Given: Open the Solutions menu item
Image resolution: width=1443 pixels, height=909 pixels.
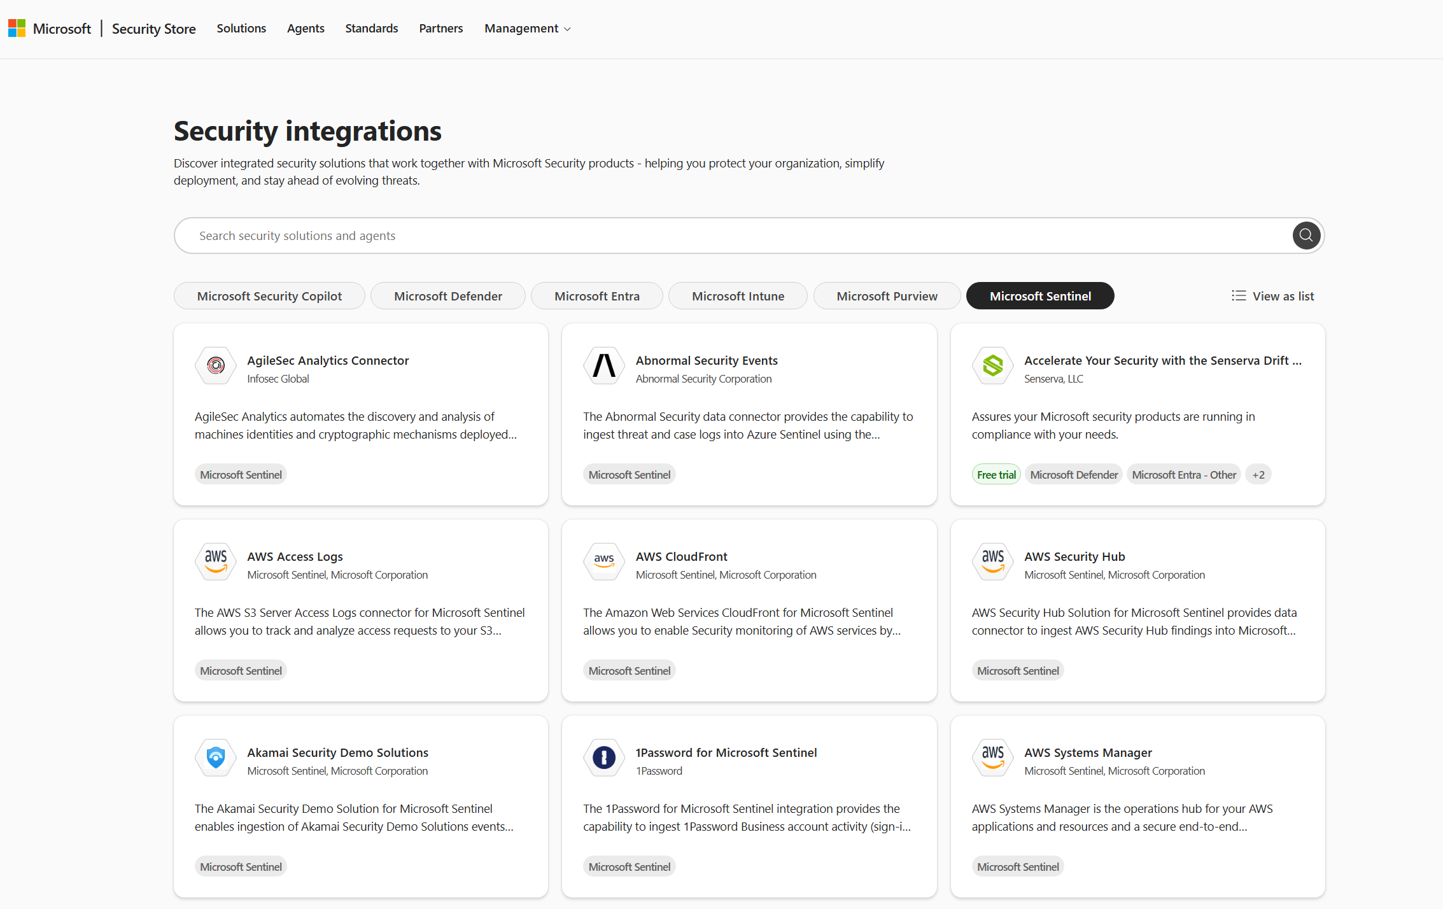Looking at the screenshot, I should (x=241, y=28).
